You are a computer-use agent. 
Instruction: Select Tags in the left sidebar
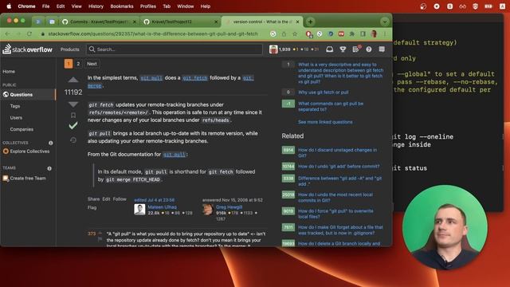point(15,106)
